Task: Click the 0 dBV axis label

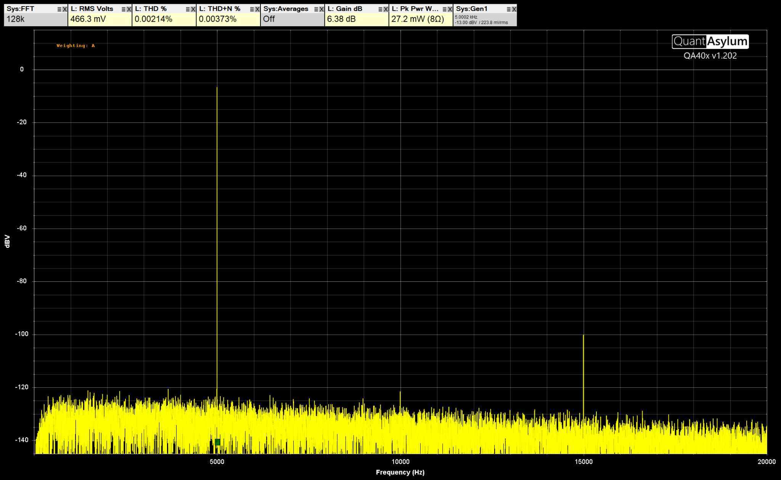Action: point(22,69)
